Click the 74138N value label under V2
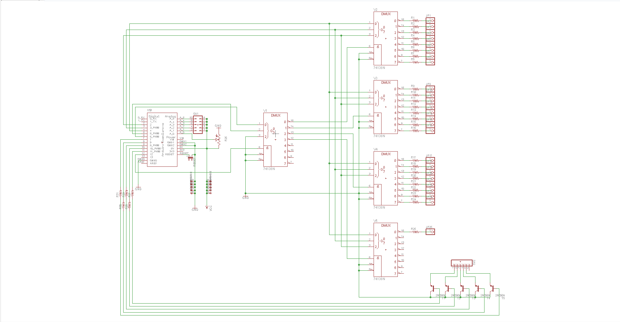 pyautogui.click(x=379, y=68)
